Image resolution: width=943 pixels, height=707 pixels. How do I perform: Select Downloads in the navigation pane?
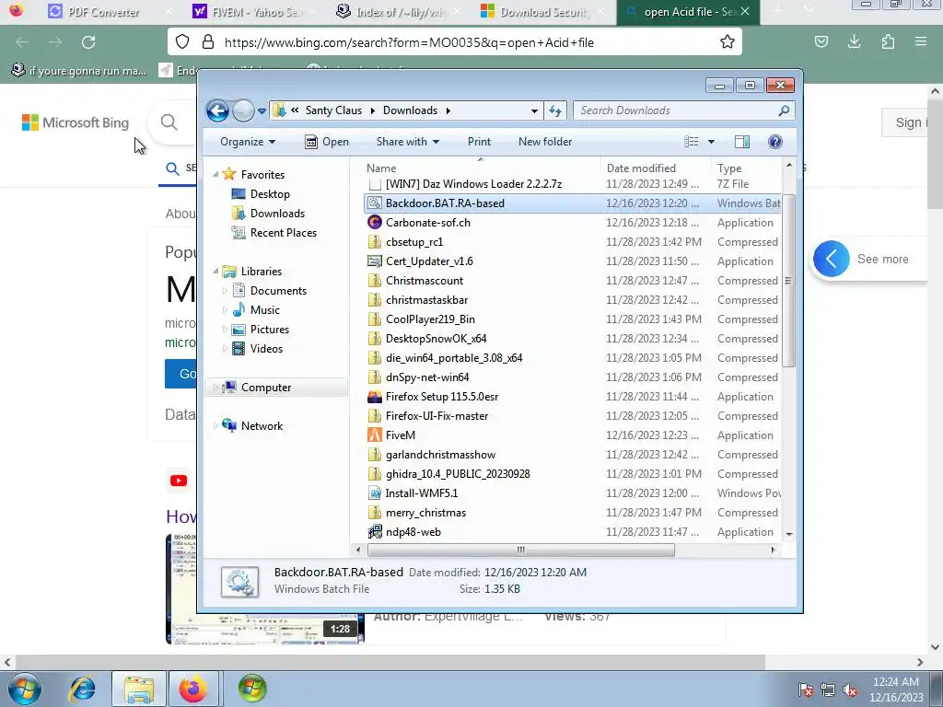click(x=268, y=214)
